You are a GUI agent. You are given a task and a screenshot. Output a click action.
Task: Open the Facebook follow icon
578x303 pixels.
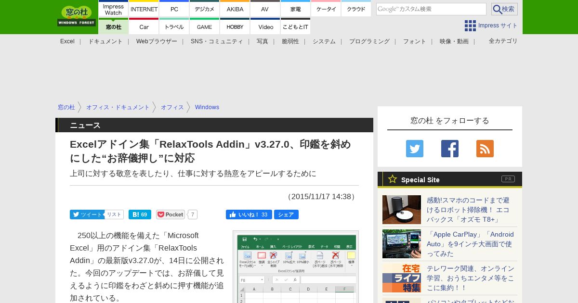(450, 149)
